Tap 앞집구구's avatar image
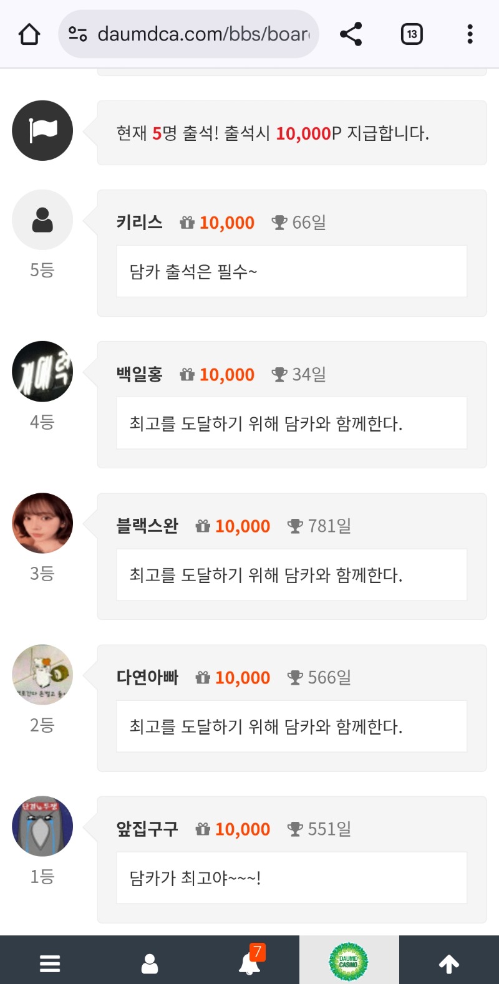The height and width of the screenshot is (984, 499). coord(42,826)
